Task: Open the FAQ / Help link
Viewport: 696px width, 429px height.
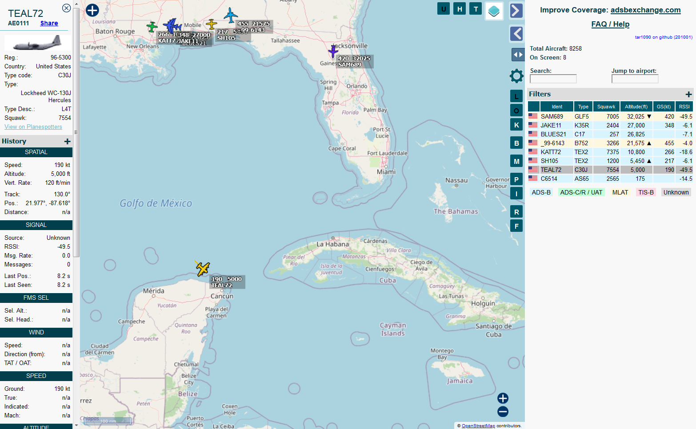Action: point(610,24)
